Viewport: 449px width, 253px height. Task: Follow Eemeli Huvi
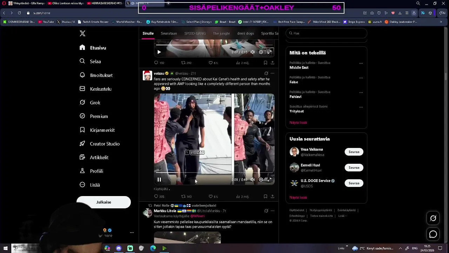click(354, 168)
